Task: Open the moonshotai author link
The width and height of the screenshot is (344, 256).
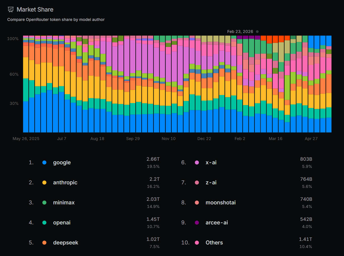Action: click(x=220, y=202)
